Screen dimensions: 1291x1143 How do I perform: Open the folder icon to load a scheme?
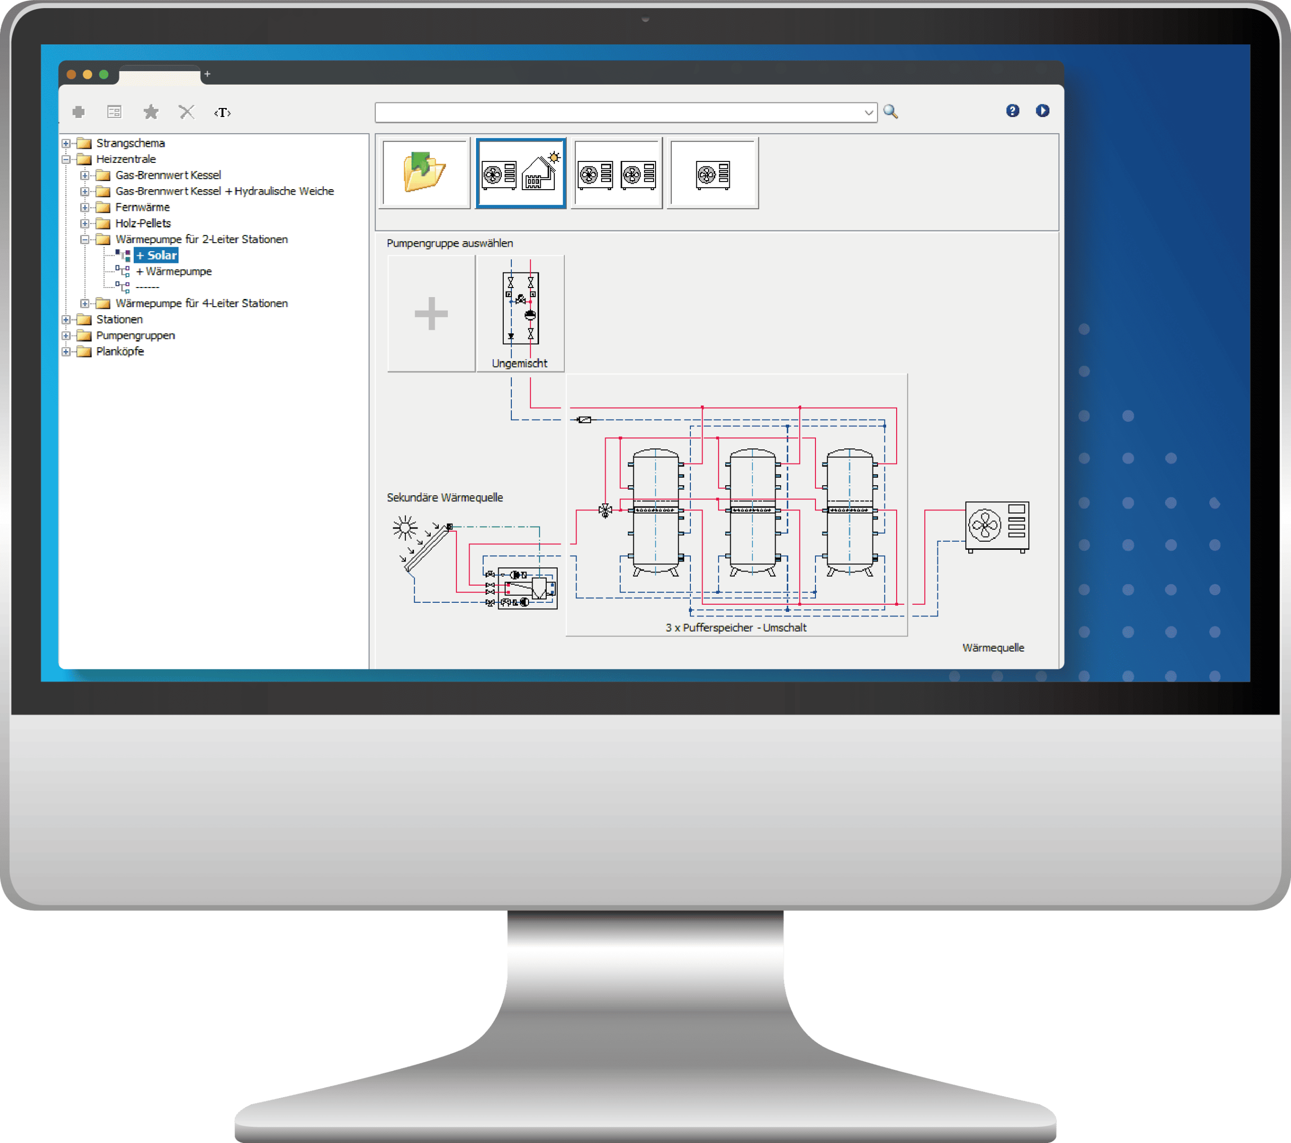pos(425,172)
